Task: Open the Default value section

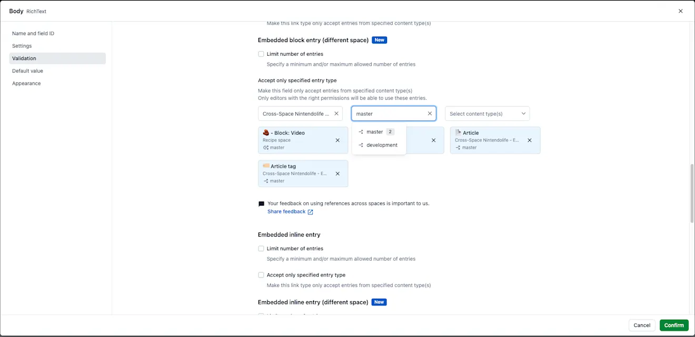Action: pos(57,71)
